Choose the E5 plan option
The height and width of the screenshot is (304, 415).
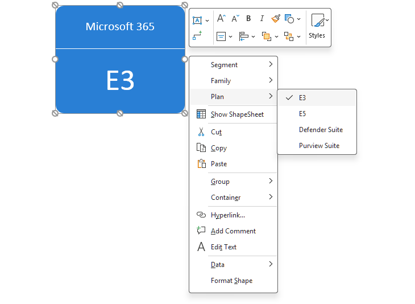click(317, 114)
